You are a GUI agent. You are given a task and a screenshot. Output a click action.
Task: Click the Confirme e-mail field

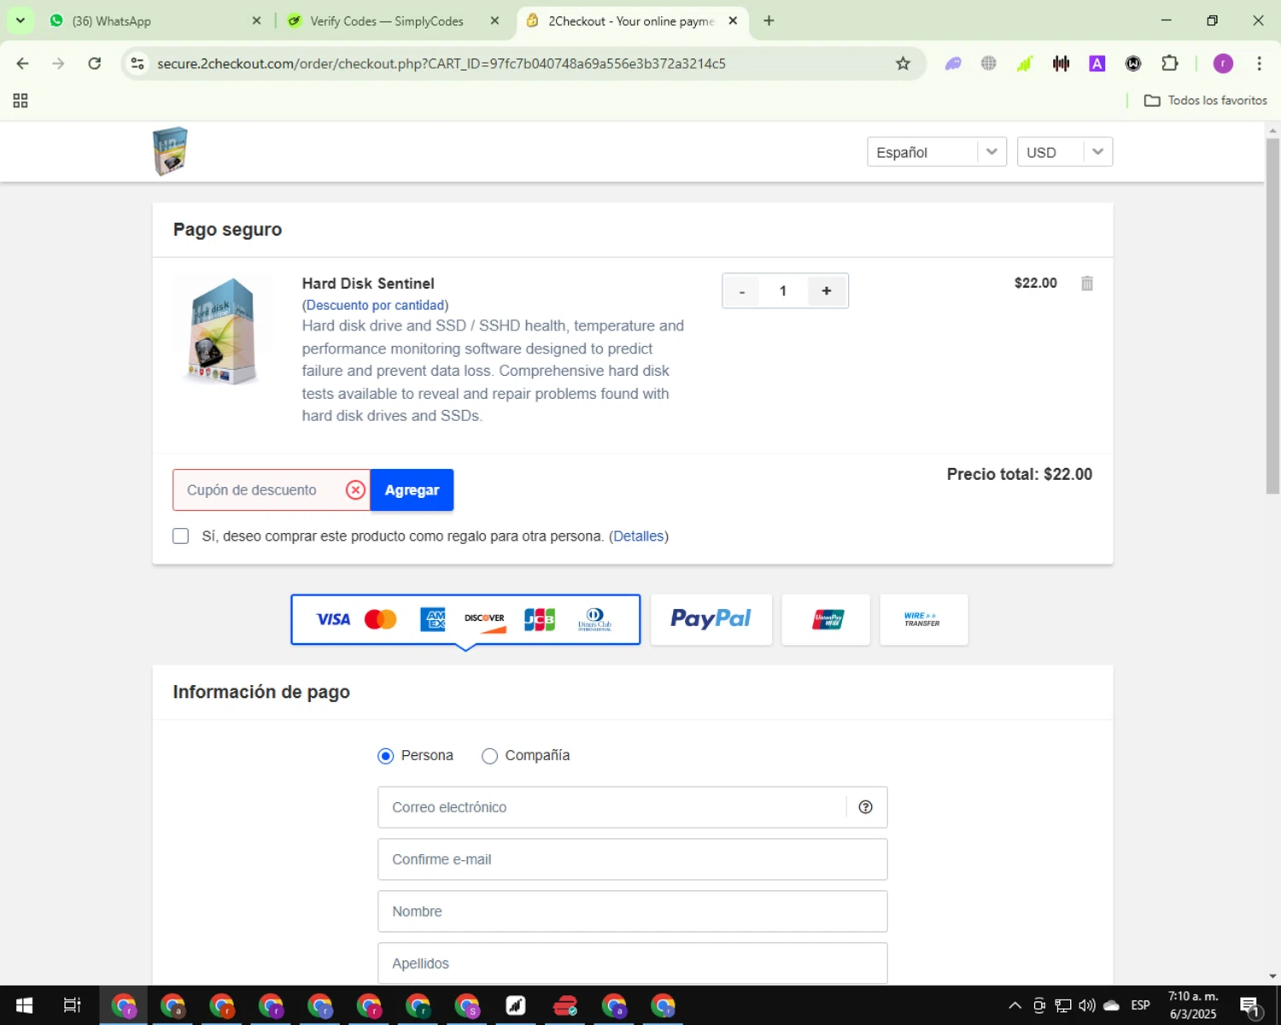click(633, 859)
